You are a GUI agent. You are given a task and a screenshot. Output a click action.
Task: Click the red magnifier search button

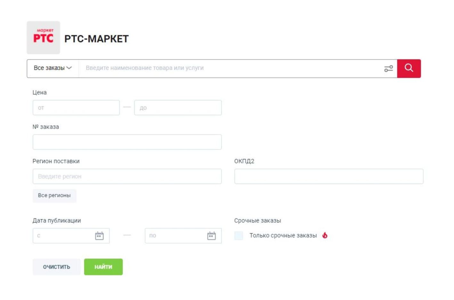coord(409,68)
